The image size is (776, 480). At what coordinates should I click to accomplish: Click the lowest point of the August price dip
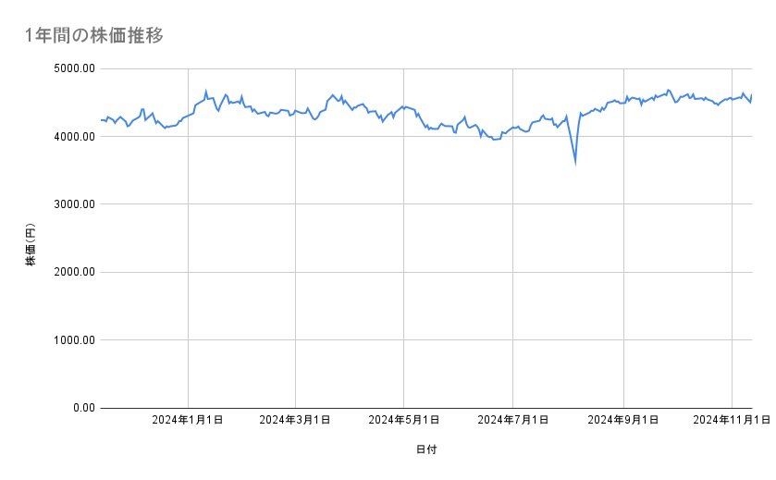(575, 163)
